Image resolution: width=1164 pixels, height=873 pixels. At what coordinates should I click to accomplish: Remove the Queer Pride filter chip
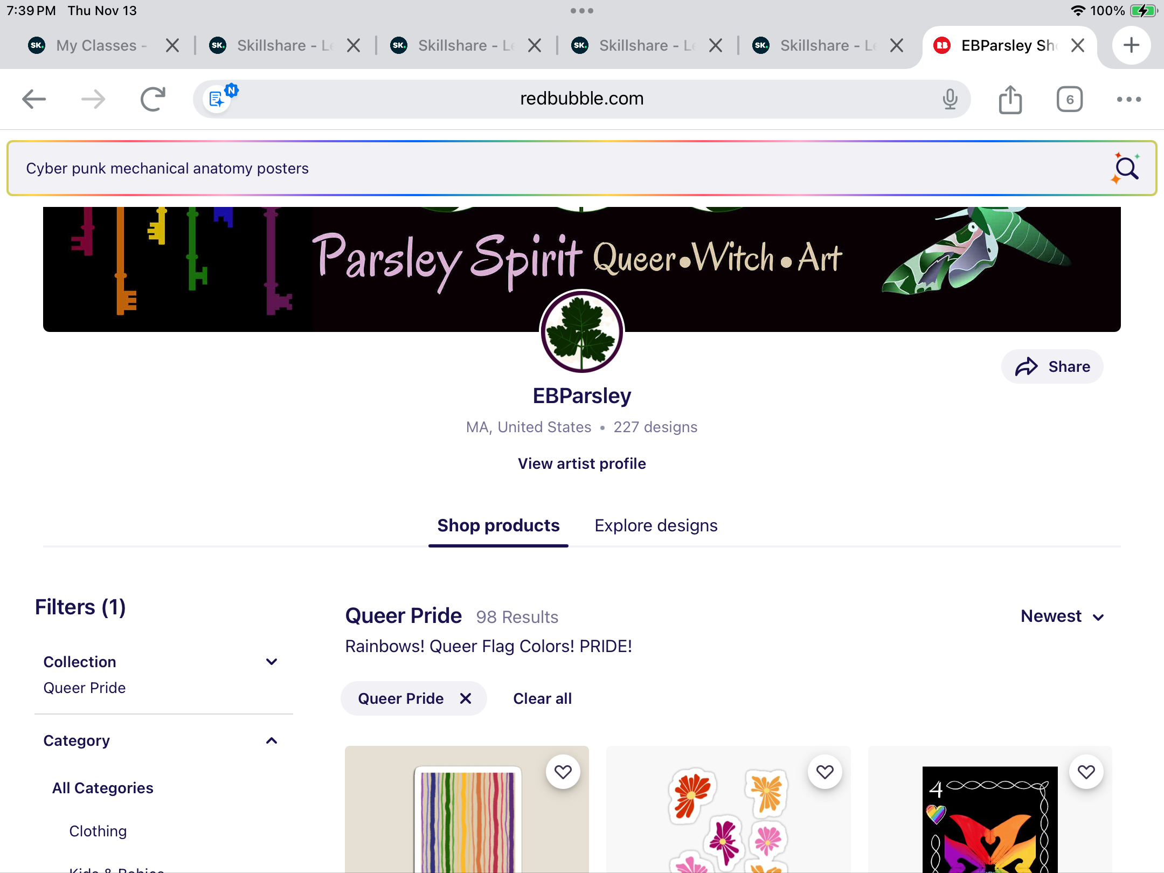pos(466,698)
